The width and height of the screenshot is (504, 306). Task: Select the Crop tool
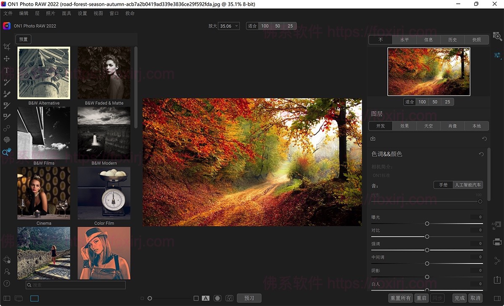pyautogui.click(x=6, y=47)
